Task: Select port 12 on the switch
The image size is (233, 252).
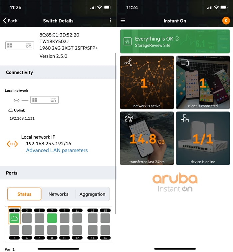Action: (77, 230)
